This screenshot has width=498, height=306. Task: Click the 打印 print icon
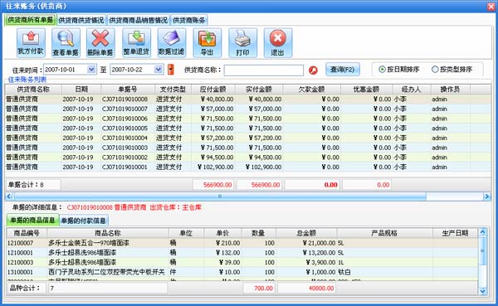(242, 43)
